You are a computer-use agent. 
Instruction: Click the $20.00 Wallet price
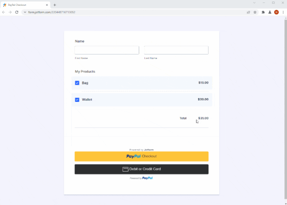[x=203, y=99]
